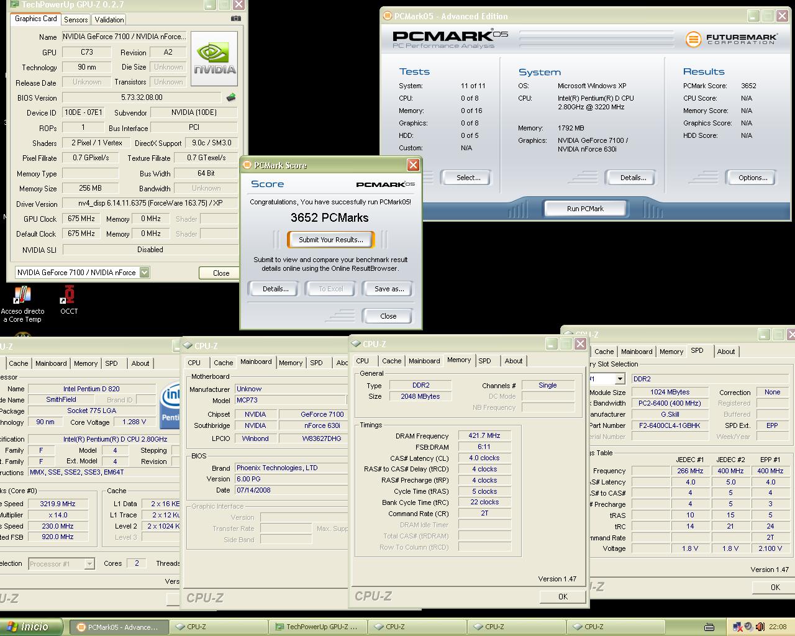
Task: Click the mainboard Model value MCP73
Action: 290,400
